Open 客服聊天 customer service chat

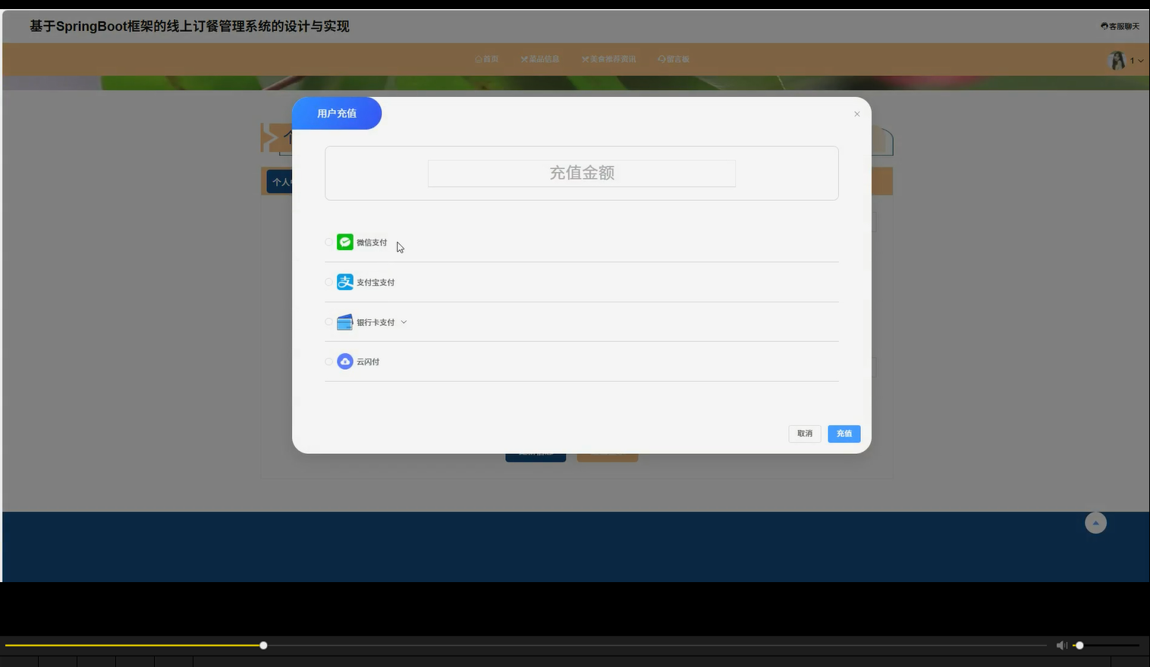(x=1120, y=25)
